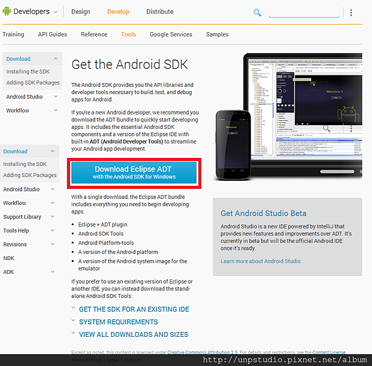The image size is (372, 366).
Task: Open Installing the SDK in the upper sidebar
Action: (x=28, y=72)
